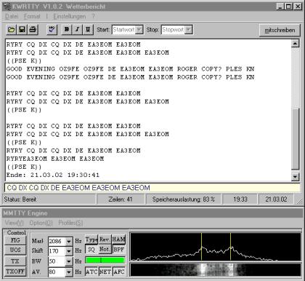Click the save diskette icon
Viewport: 305px width, 281px height.
click(22, 30)
